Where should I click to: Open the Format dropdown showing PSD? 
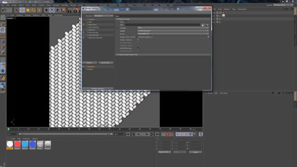[x=173, y=28]
